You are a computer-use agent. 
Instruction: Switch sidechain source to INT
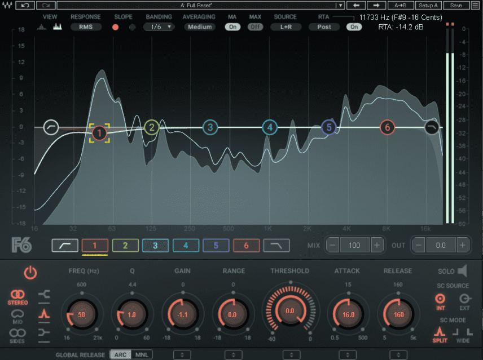click(x=440, y=301)
